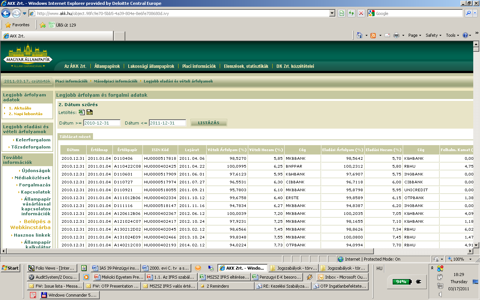Open the Piaci információk menu item

[199, 66]
